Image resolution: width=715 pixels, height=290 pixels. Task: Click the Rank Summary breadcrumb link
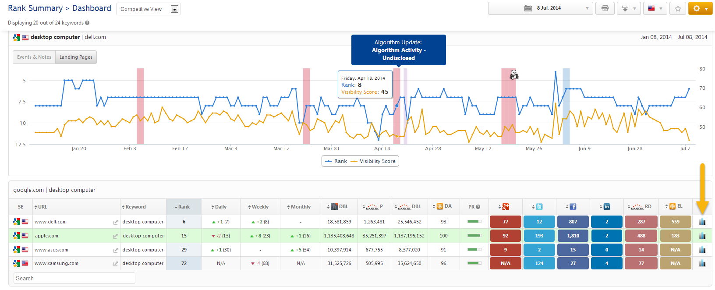point(35,8)
